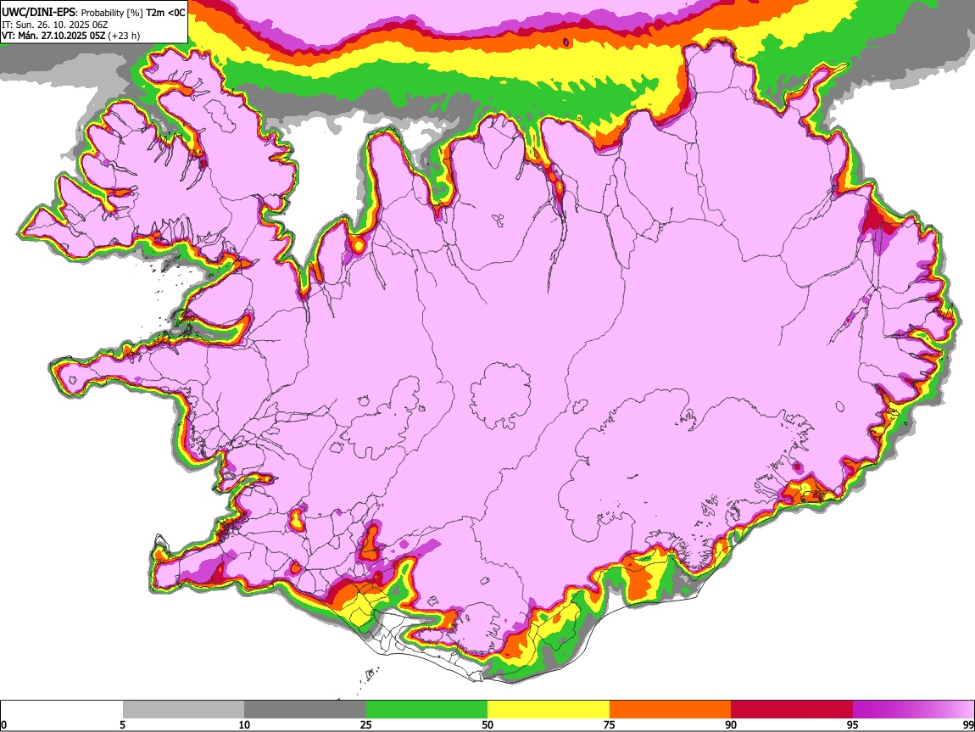
Task: Click the legend label '10'
Action: tap(244, 725)
